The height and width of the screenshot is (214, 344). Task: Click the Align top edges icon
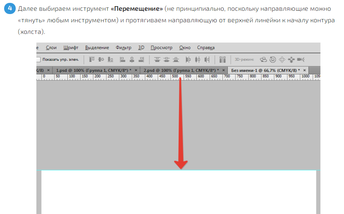coord(91,59)
